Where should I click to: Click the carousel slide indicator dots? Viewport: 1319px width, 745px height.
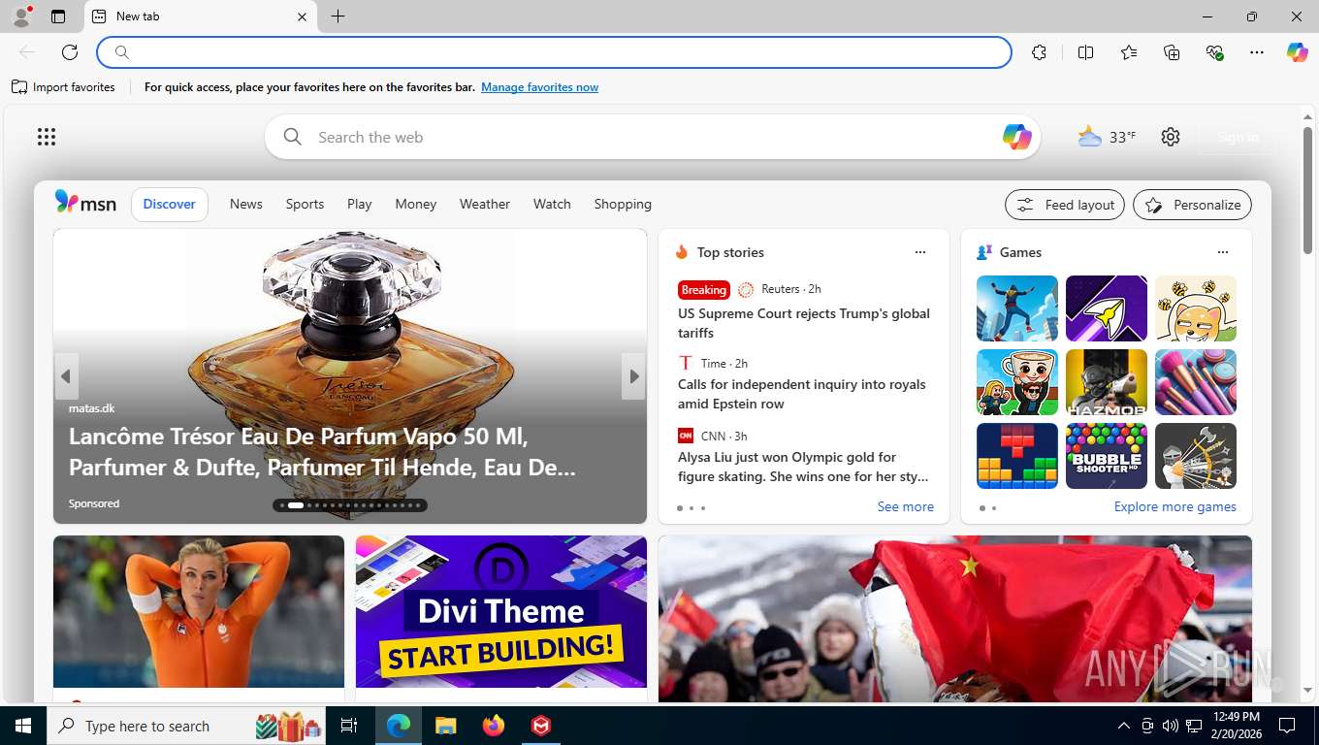pyautogui.click(x=350, y=504)
